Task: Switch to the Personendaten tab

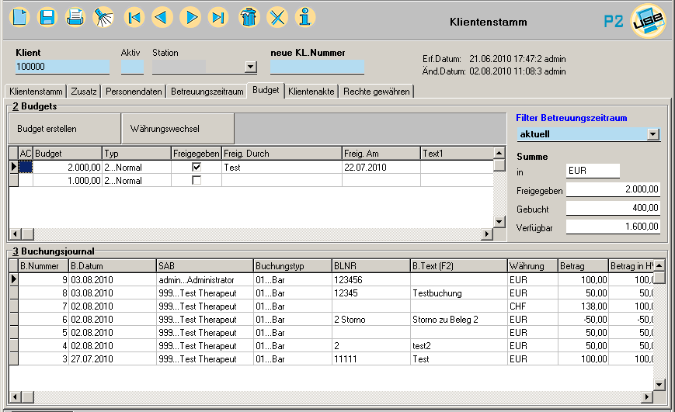Action: [x=134, y=92]
